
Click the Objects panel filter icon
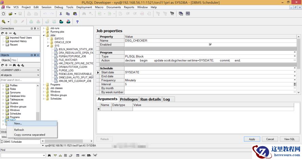pos(18,65)
